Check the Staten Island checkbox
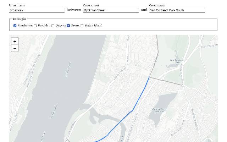 pos(82,26)
